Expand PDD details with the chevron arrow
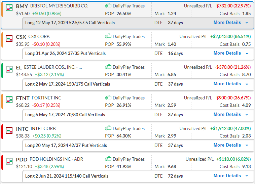Screen dimensions: 255x184 pyautogui.click(x=247, y=176)
